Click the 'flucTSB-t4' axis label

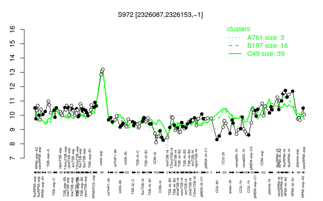pyautogui.click(x=143, y=187)
